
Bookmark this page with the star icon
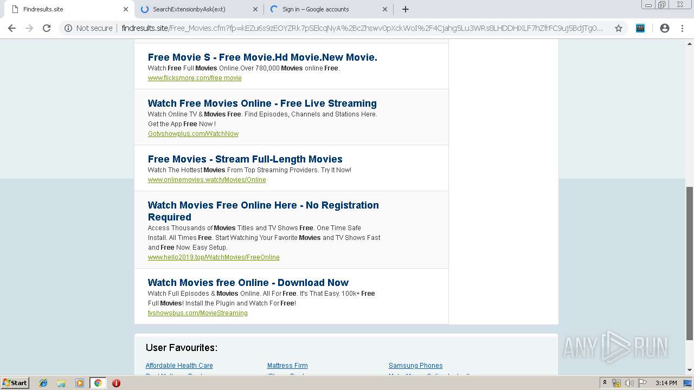point(619,28)
